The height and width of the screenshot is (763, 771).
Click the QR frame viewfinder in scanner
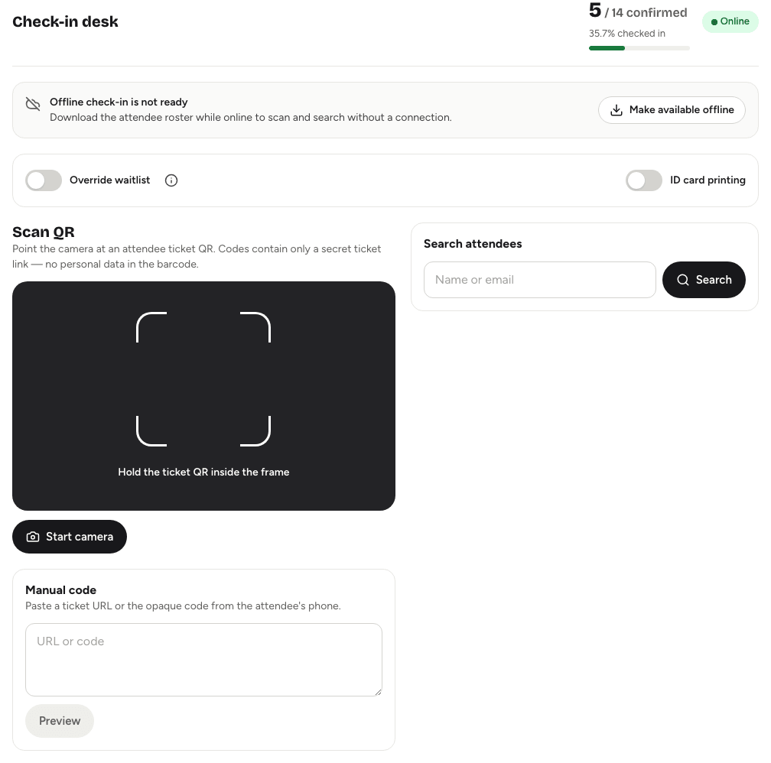click(x=203, y=379)
